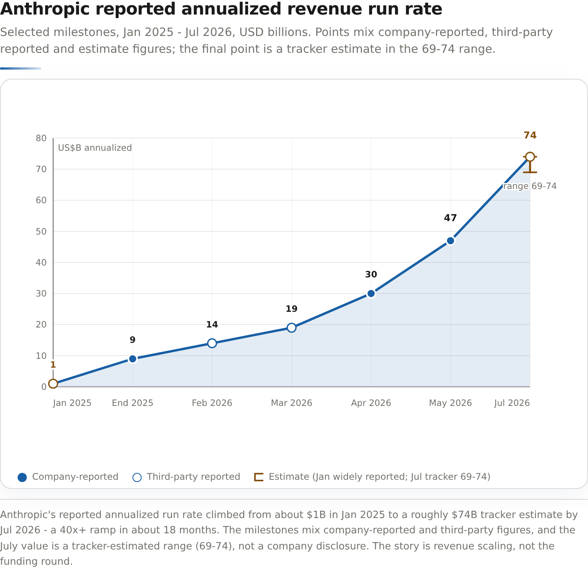Click the "10" y-axis tick label

[x=41, y=356]
